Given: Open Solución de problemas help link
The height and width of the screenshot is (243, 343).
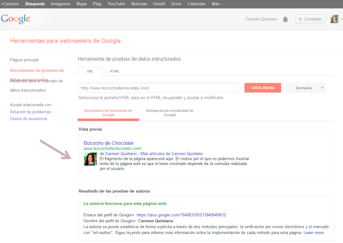Looking at the screenshot, I should point(31,112).
